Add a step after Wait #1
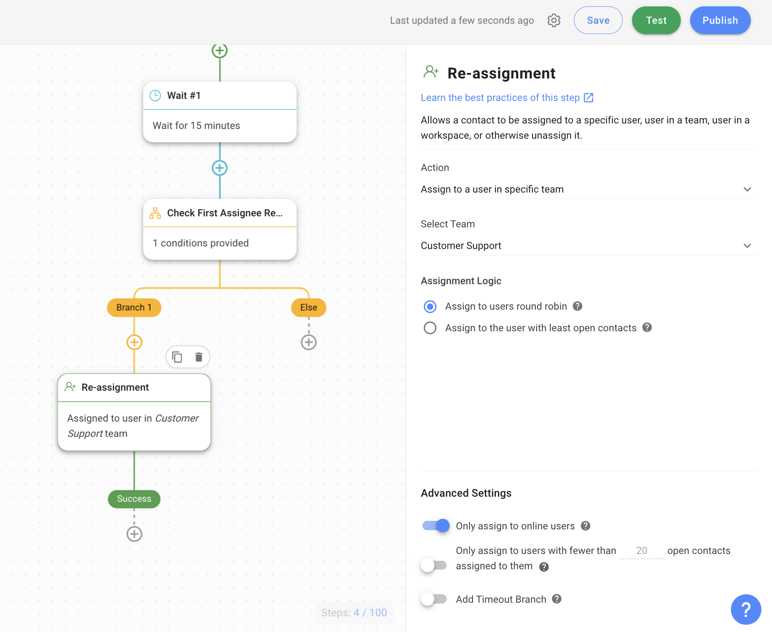This screenshot has height=632, width=772. tap(219, 168)
